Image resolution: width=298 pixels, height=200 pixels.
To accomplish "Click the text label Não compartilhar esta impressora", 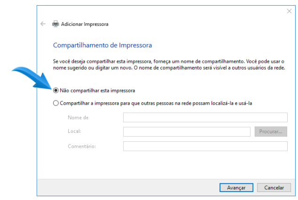I will [x=97, y=91].
